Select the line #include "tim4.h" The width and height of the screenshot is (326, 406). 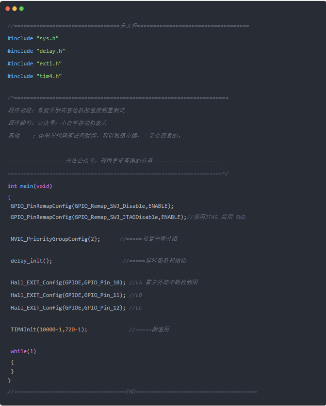click(x=34, y=76)
